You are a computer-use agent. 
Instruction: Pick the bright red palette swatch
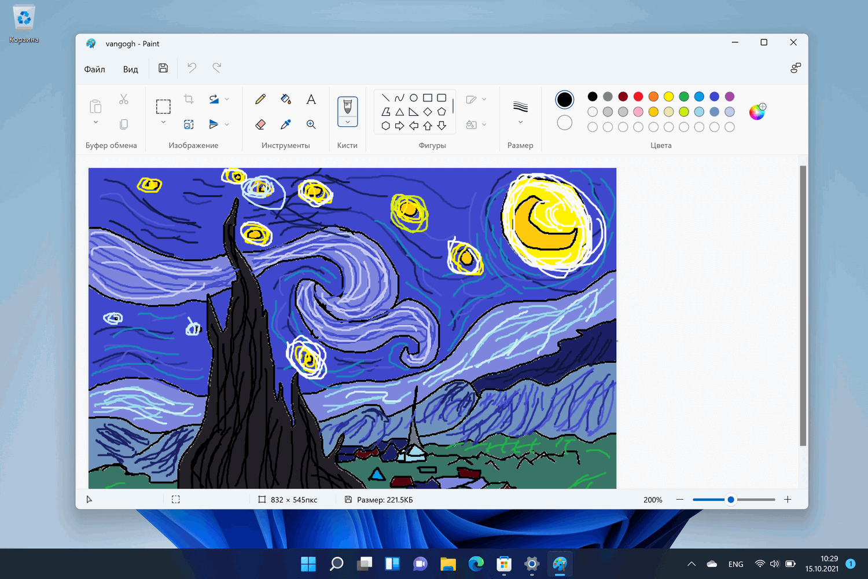click(x=638, y=96)
